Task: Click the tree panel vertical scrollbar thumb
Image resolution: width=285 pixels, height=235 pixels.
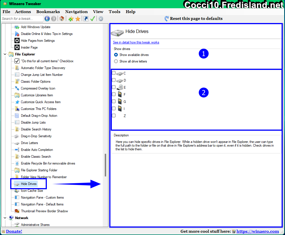Action: [x=105, y=165]
